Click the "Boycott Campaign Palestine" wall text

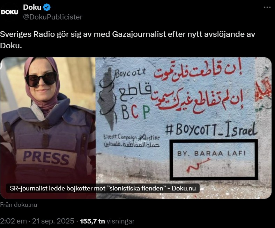pyautogui.click(x=132, y=137)
